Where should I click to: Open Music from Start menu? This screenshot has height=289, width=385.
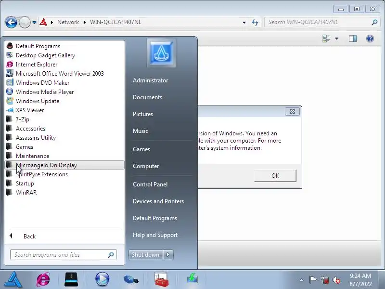pos(140,131)
